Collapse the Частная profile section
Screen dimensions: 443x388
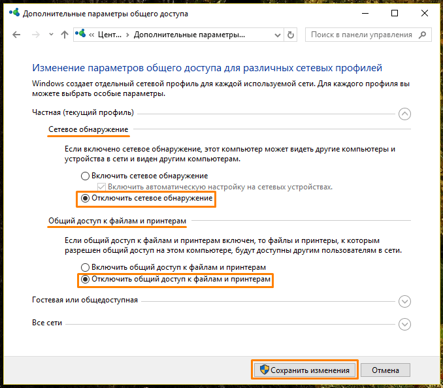(404, 114)
